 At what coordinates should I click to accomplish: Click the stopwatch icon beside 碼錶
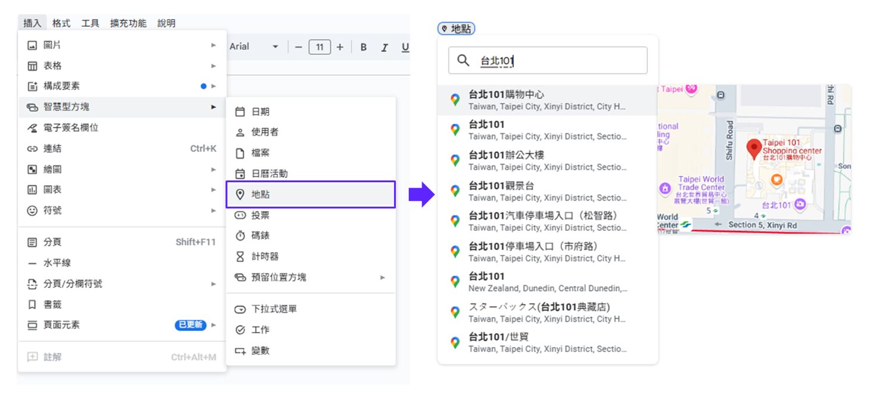[x=241, y=236]
